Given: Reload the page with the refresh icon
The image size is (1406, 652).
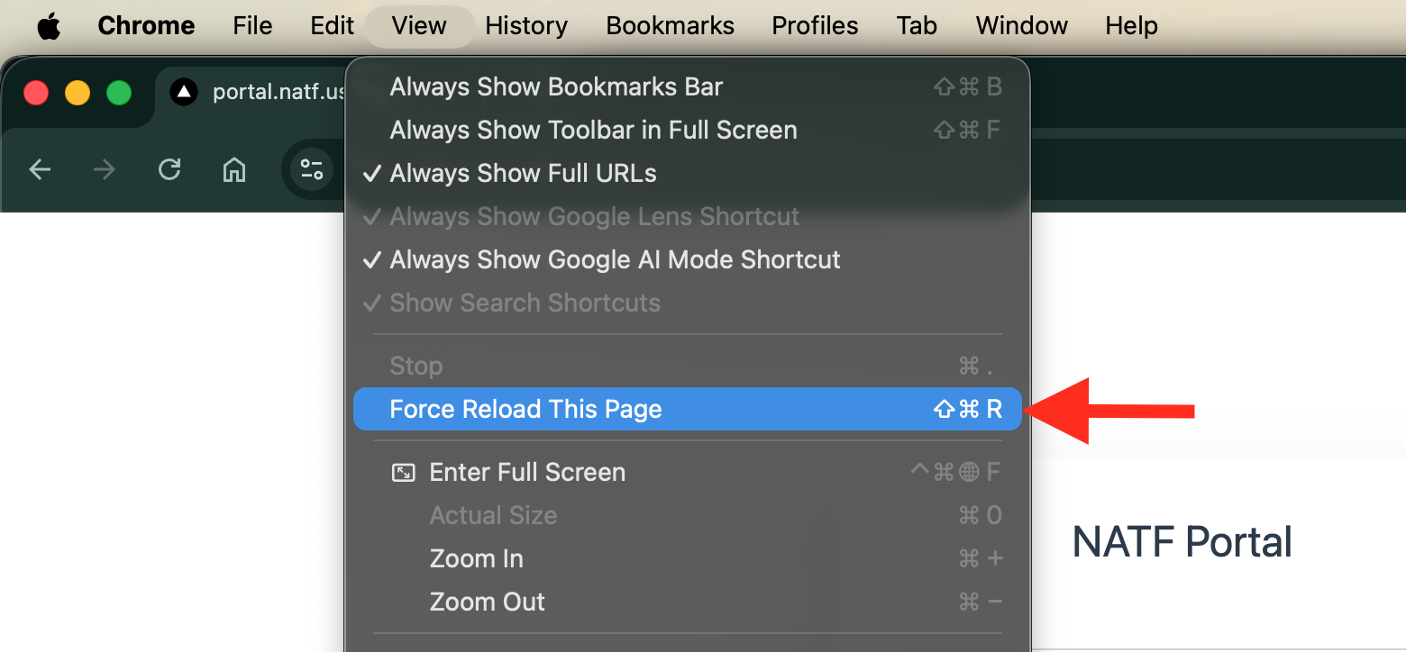Looking at the screenshot, I should click(169, 169).
